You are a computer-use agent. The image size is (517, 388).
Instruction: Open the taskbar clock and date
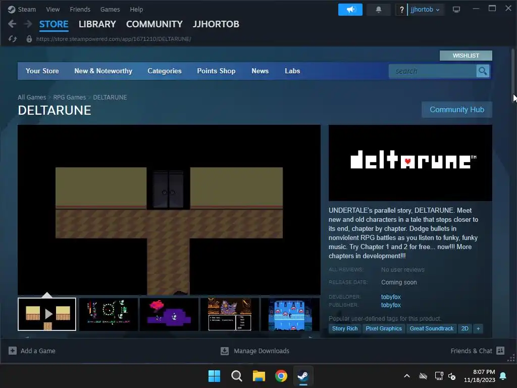pos(480,376)
